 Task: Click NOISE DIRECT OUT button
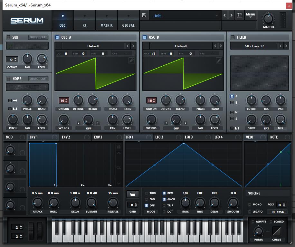[38, 79]
